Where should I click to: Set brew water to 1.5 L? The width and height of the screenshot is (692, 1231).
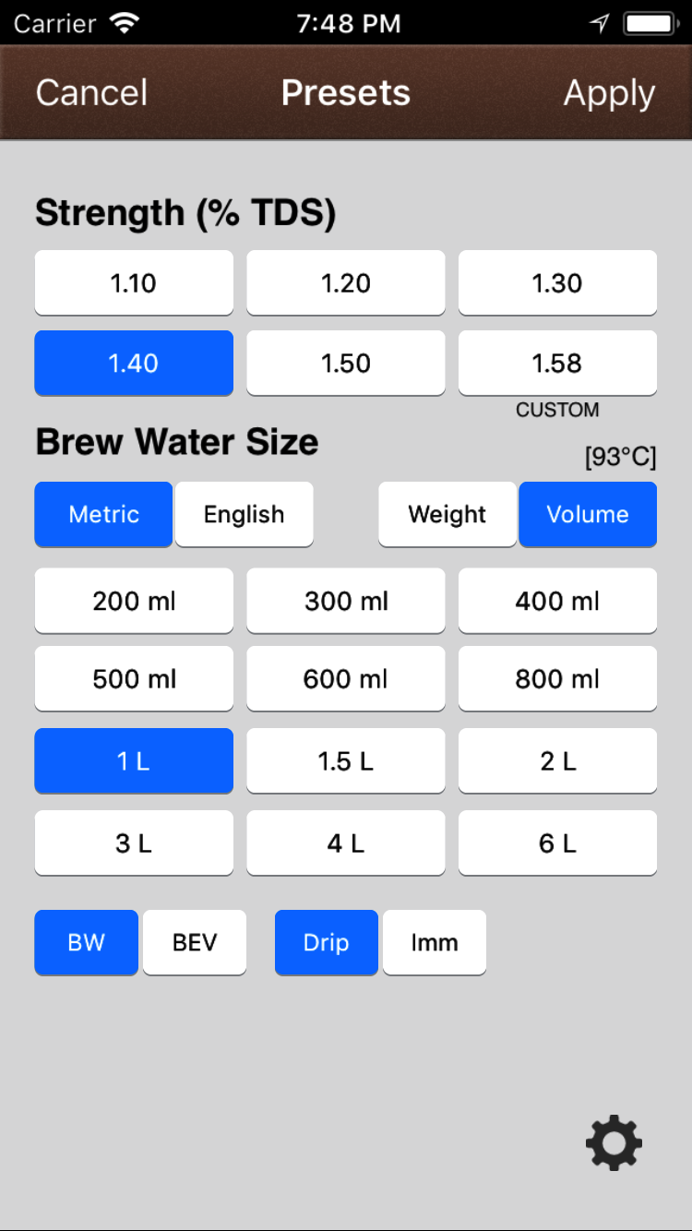pos(346,761)
